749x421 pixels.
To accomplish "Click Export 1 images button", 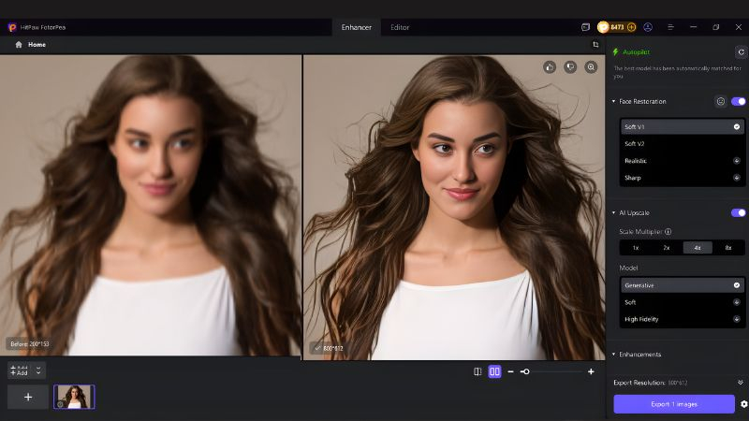I will [x=674, y=404].
